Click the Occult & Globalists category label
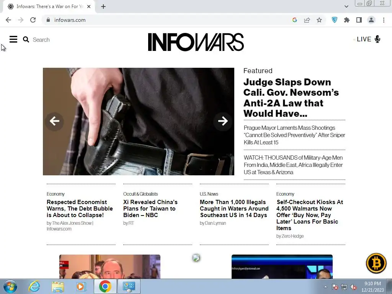392x294 pixels. point(140,194)
